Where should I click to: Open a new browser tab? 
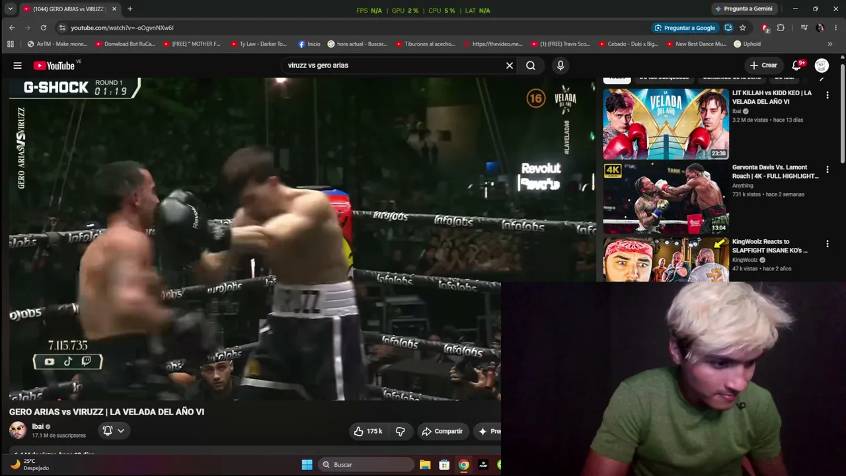[130, 9]
